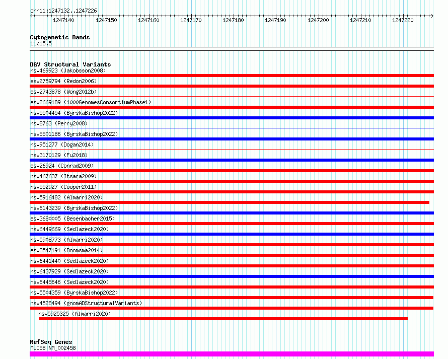Viewport: 448px width, 359px height.
Task: Select nsv5504454 (ByrskaBishop2022) label
Action: (74, 113)
